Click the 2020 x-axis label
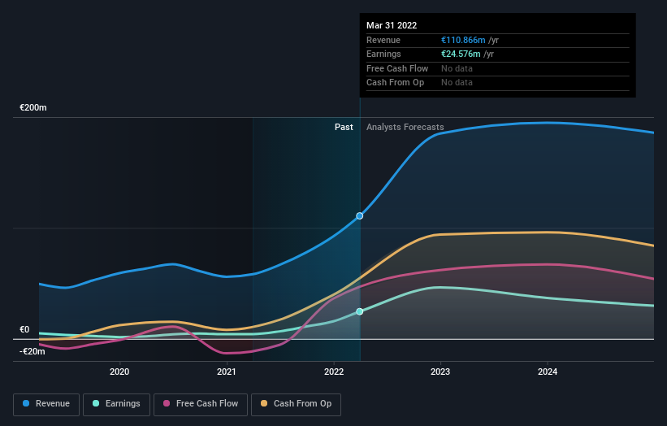The image size is (667, 426). point(119,372)
